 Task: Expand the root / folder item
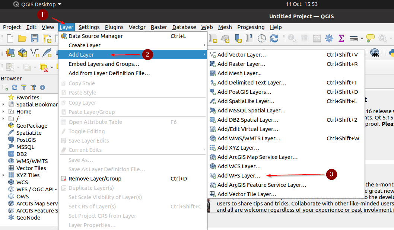3,118
